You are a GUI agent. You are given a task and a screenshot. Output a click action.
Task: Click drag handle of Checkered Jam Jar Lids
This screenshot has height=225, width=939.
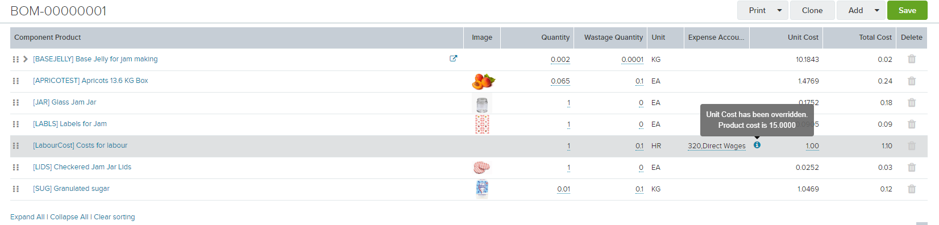click(x=16, y=167)
